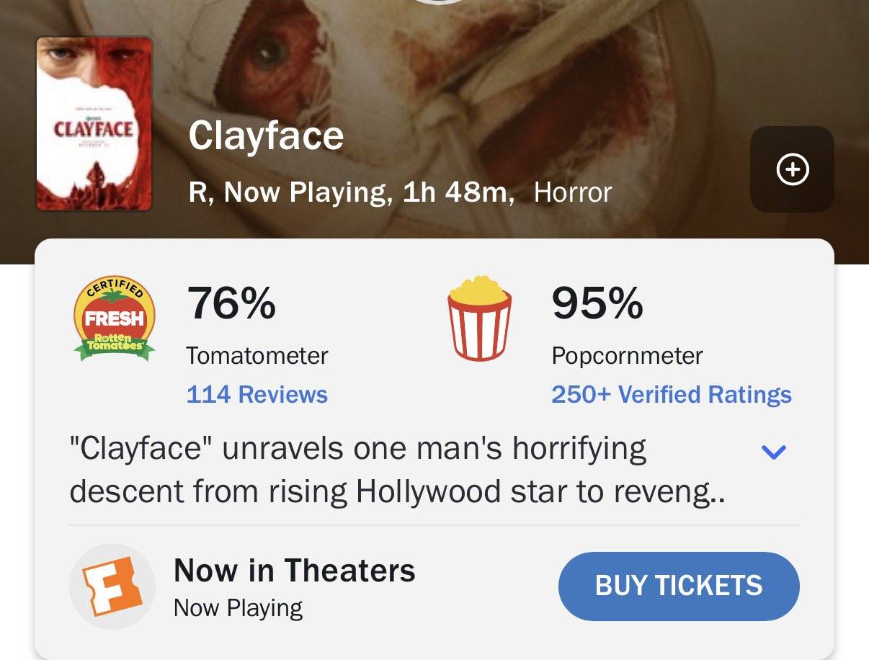Viewport: 869px width, 660px height.
Task: Select the Horror genre label
Action: [573, 192]
